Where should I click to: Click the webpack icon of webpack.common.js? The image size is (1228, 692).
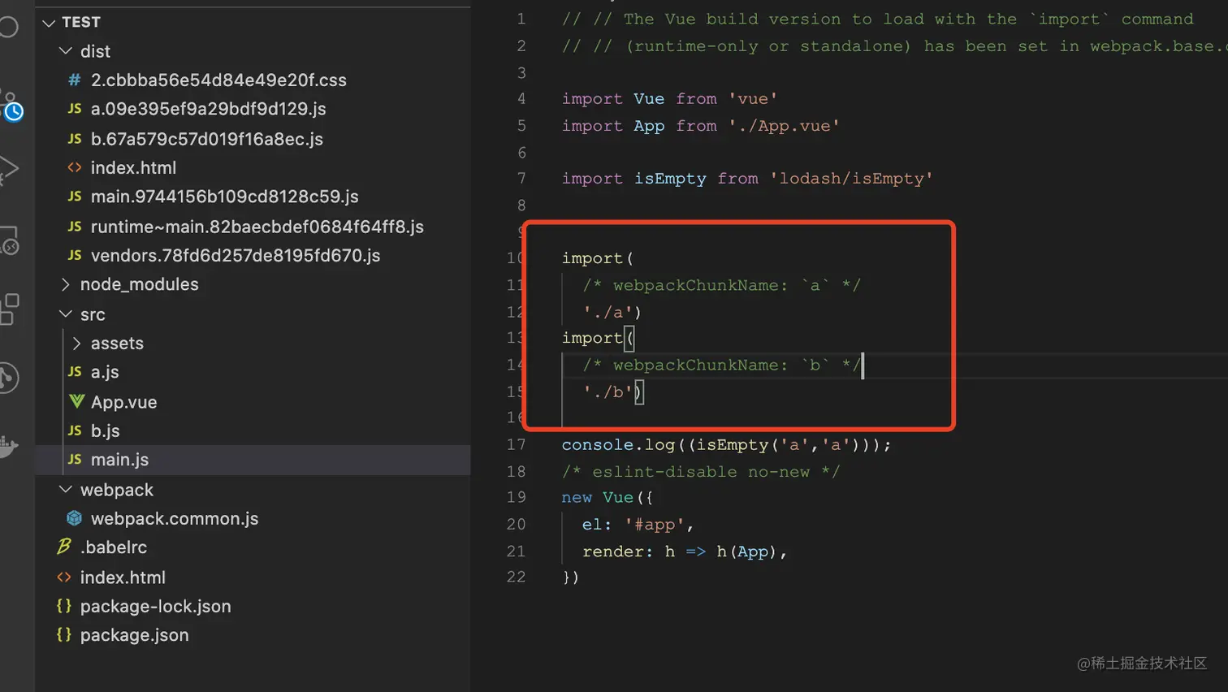[x=75, y=518]
